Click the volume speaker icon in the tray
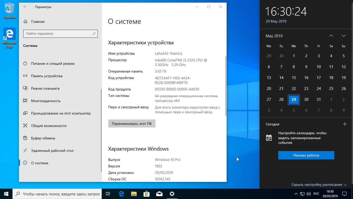 pos(309,194)
